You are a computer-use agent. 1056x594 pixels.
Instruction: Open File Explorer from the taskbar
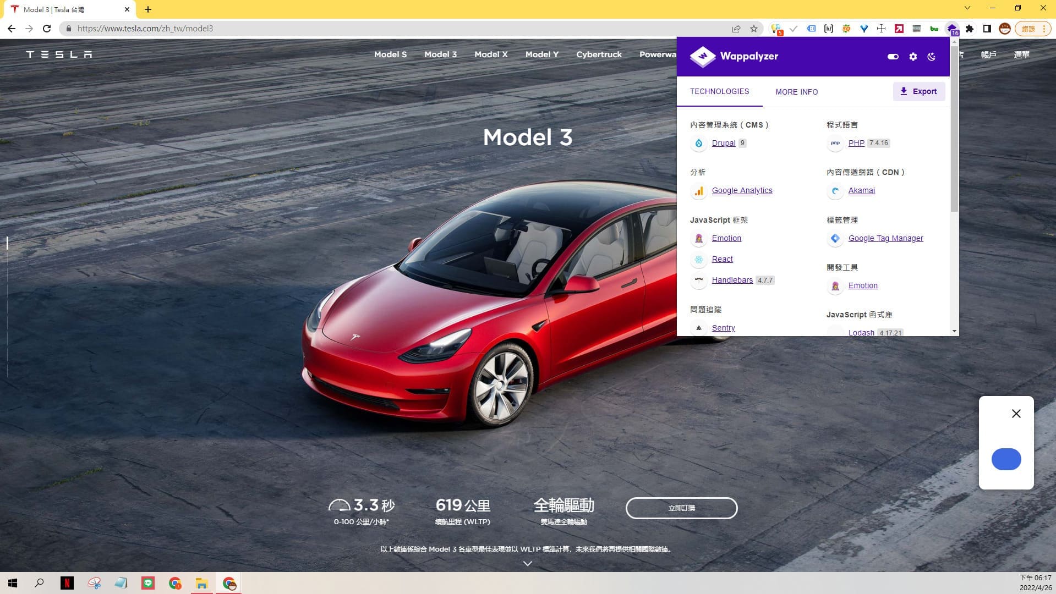pos(201,583)
